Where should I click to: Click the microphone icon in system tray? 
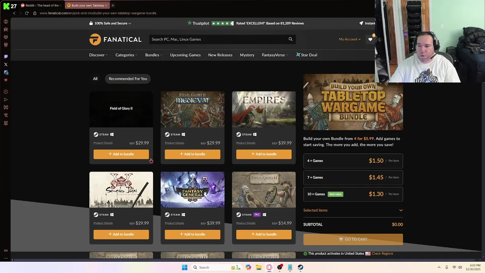point(447,267)
